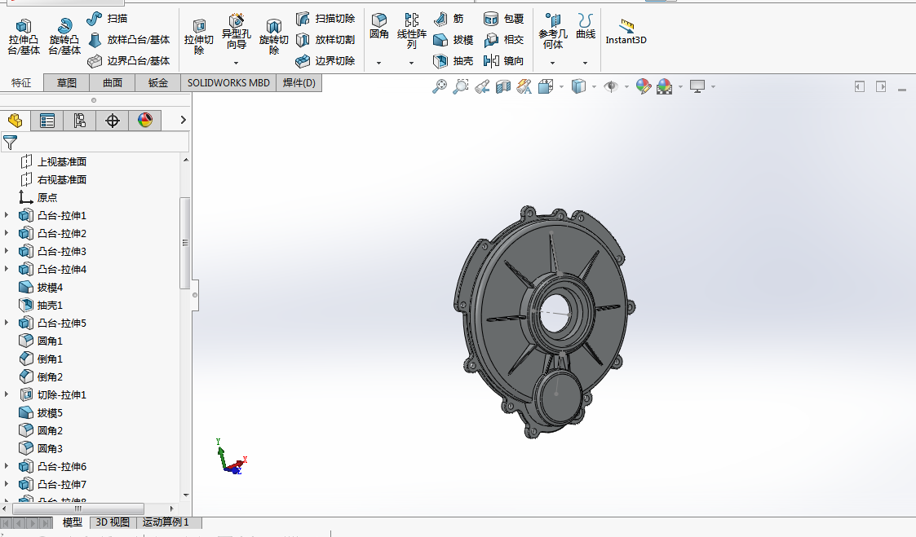Expand more manager tabs chevron
This screenshot has height=537, width=916.
pyautogui.click(x=183, y=120)
